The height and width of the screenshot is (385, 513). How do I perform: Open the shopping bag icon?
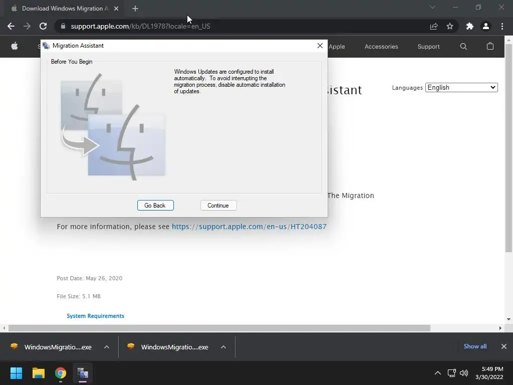(x=490, y=46)
